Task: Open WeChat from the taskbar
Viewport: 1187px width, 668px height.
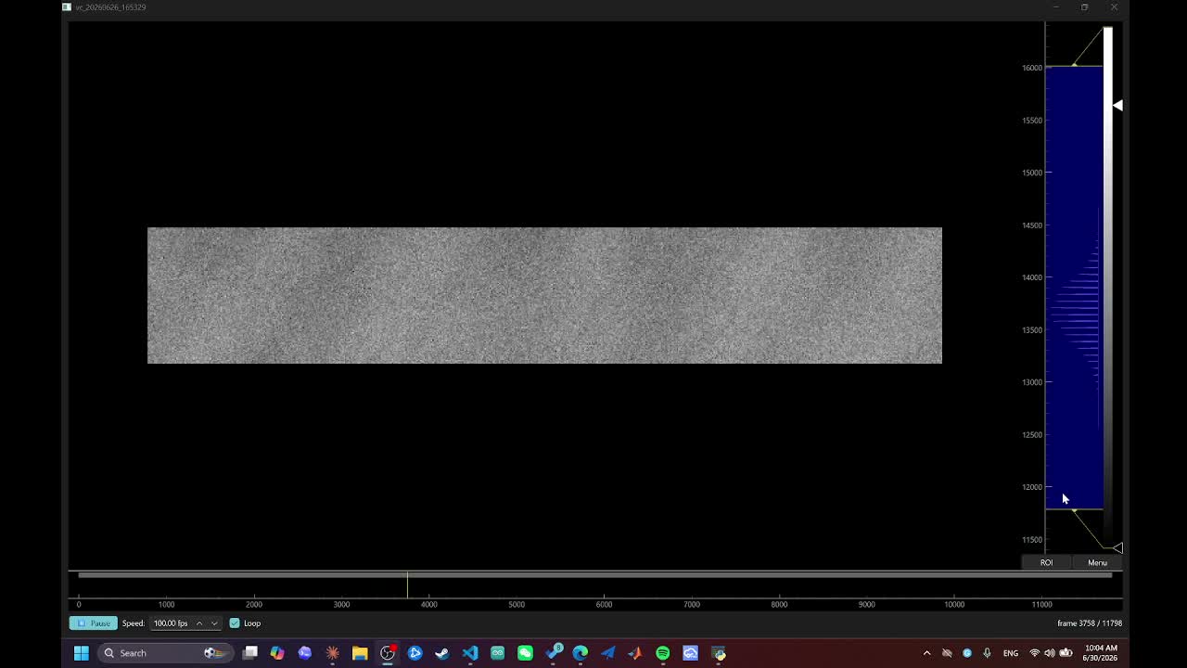Action: [525, 653]
